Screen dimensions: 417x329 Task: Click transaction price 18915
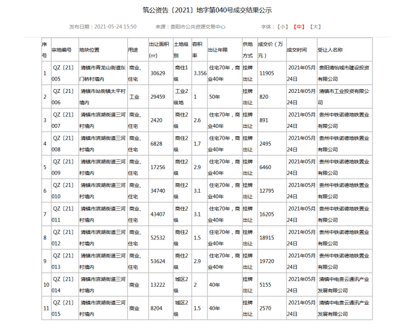267,238
